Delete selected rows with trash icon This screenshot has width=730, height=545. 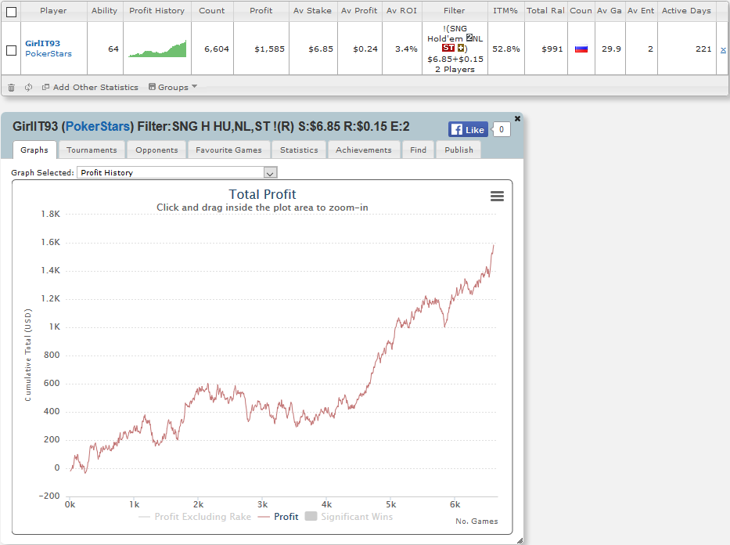click(12, 88)
